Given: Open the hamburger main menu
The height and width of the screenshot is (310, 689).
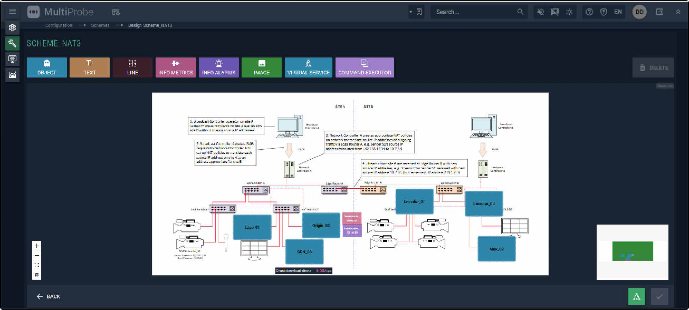Looking at the screenshot, I should click(x=13, y=12).
